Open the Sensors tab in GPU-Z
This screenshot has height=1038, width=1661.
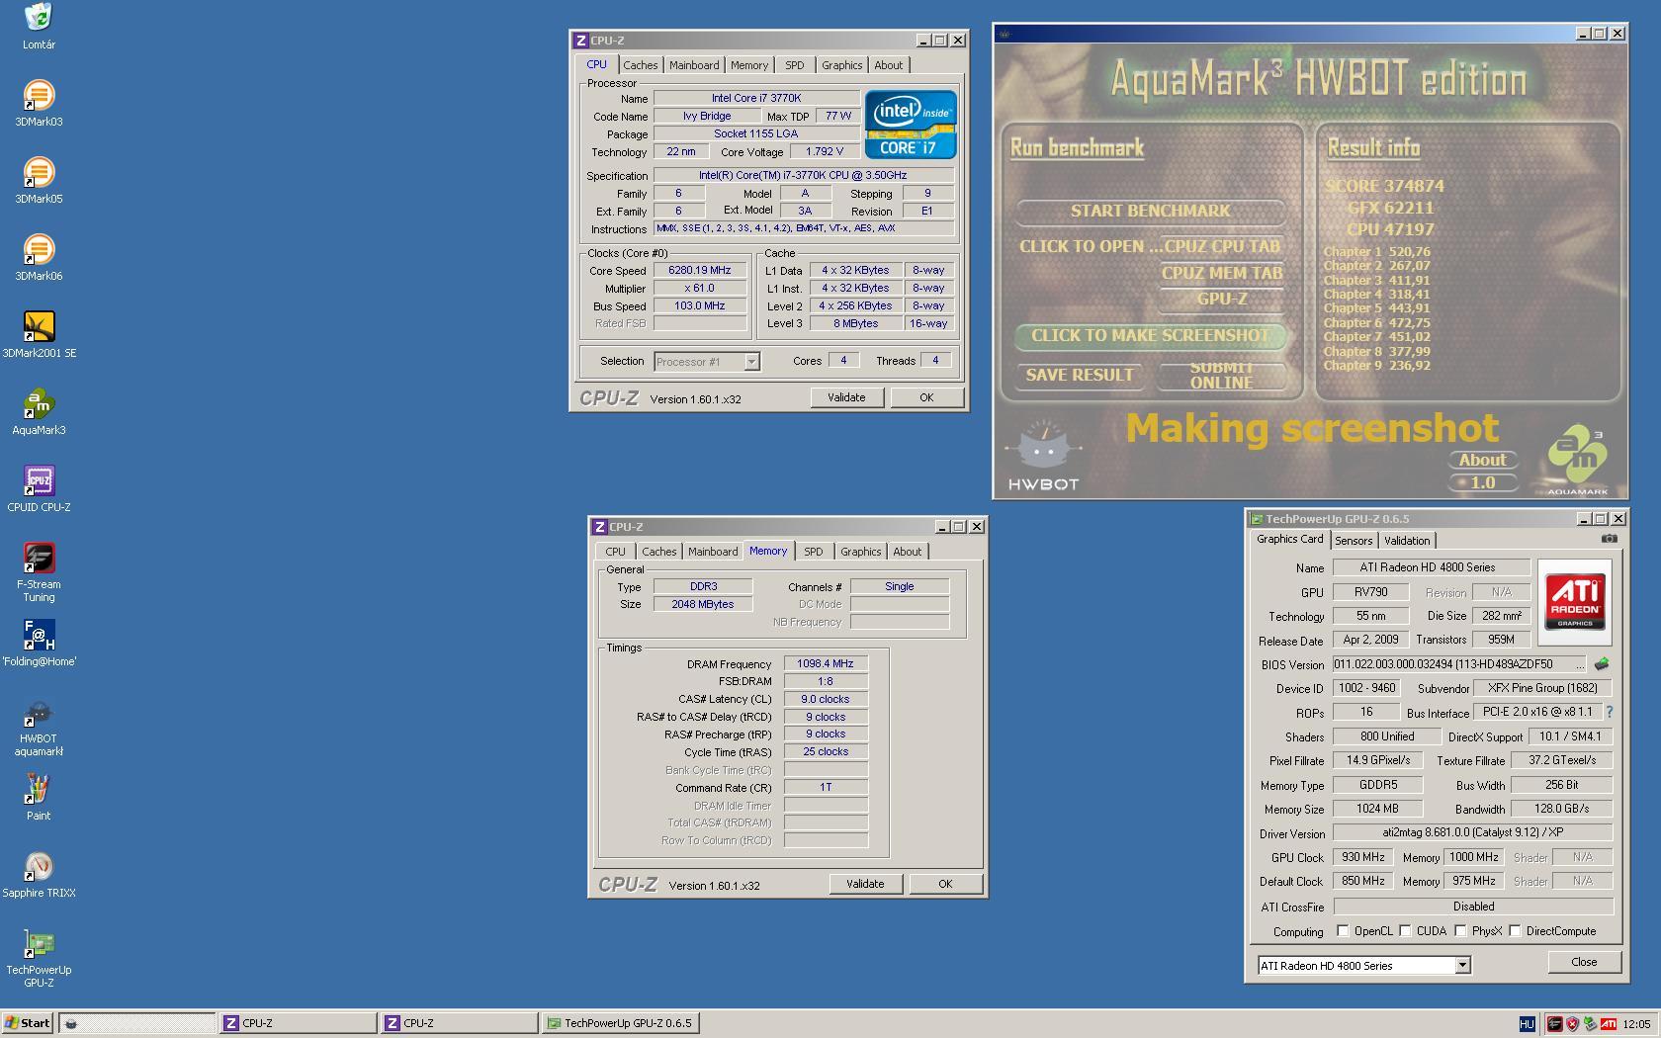pos(1354,541)
